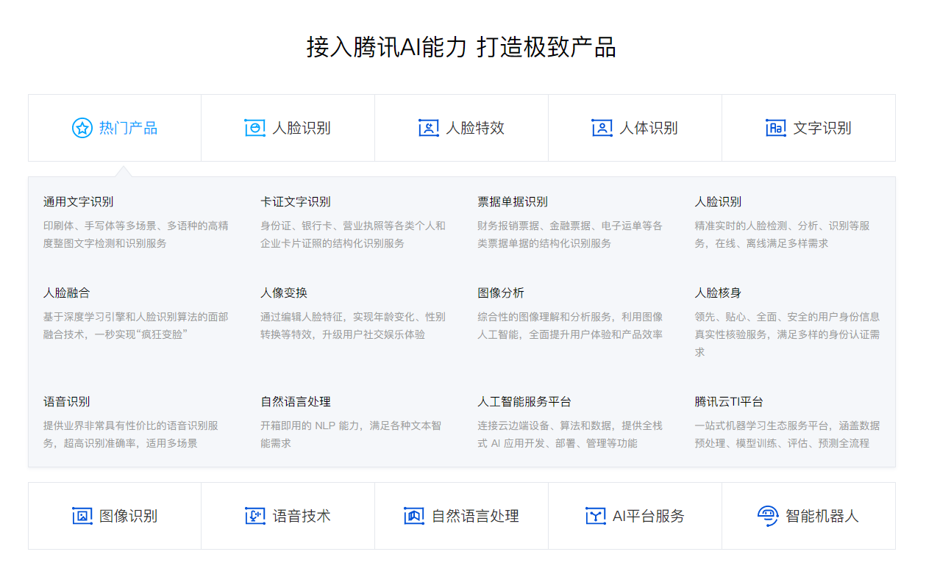Click description starting 连接云边端设备
Image resolution: width=926 pixels, height=571 pixels.
(570, 434)
